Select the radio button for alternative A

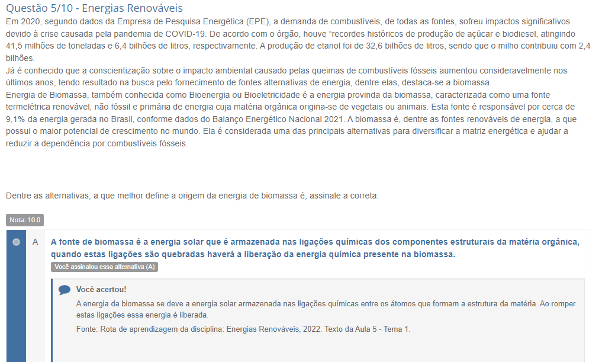16,242
